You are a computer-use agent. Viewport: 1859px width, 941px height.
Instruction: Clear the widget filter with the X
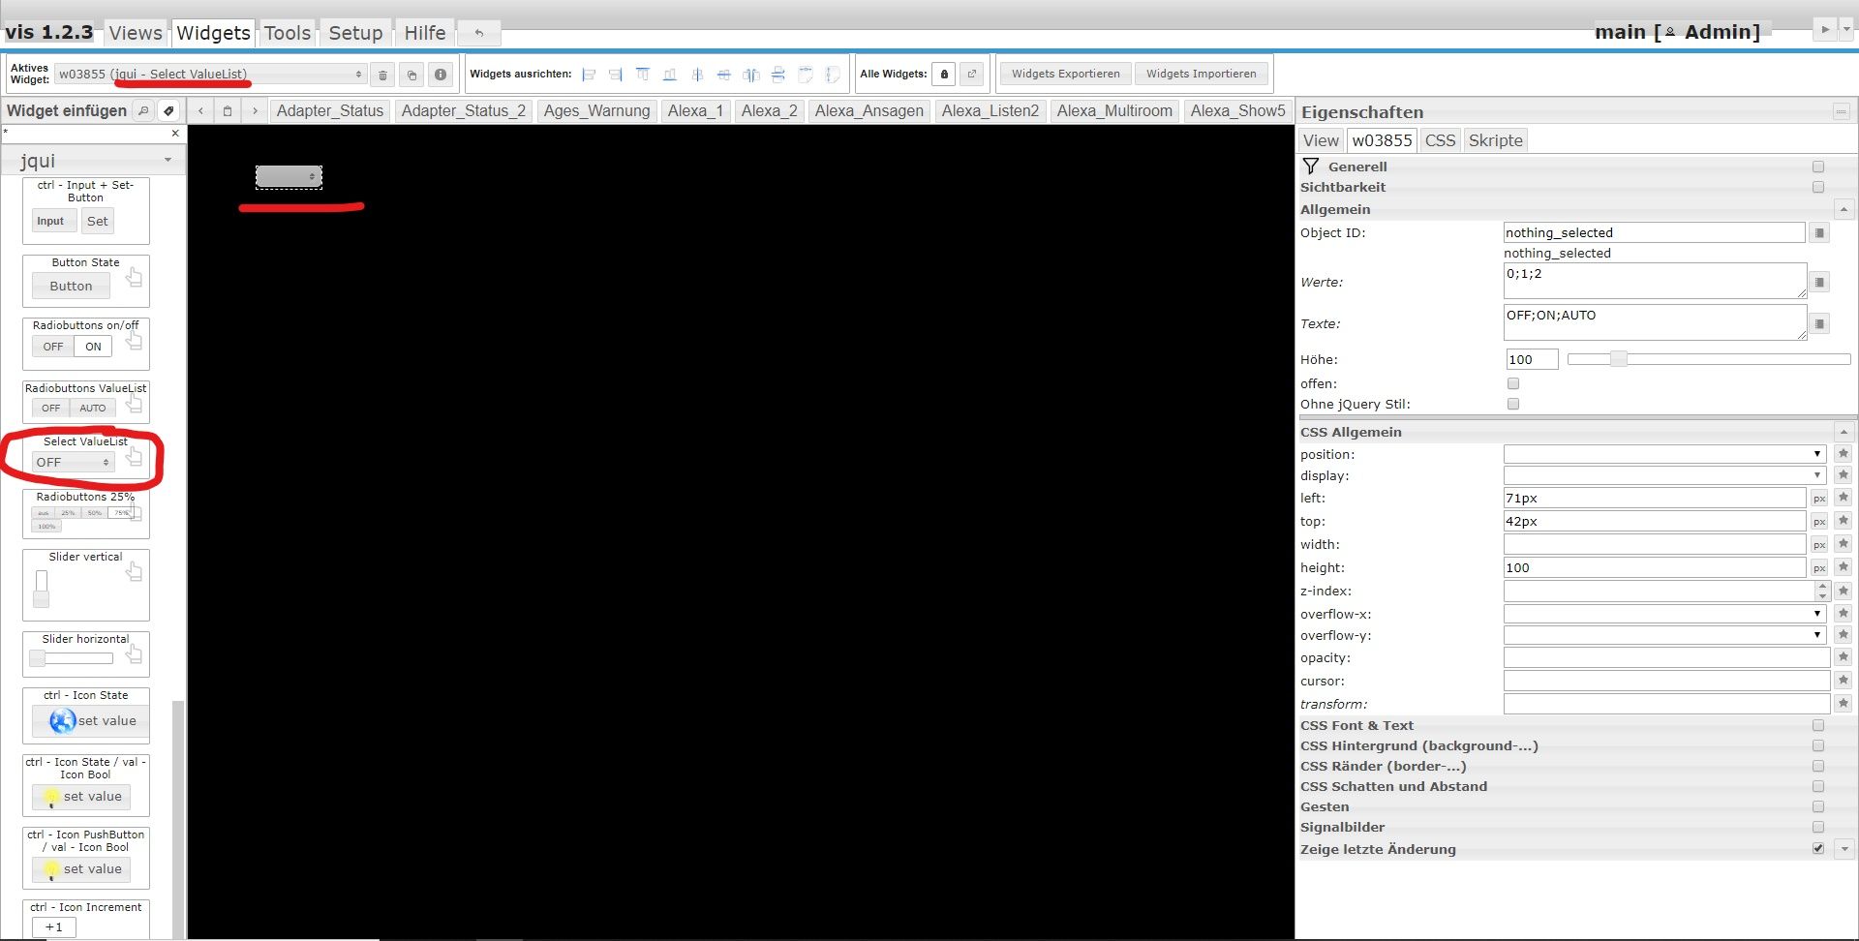(175, 134)
